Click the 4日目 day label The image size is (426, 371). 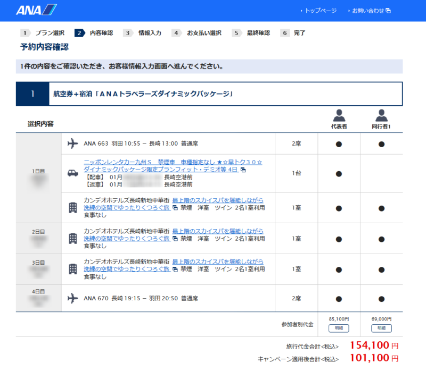click(38, 292)
